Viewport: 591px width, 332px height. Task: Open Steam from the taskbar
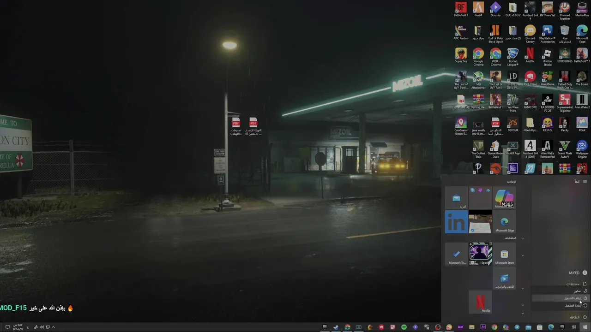coord(336,327)
